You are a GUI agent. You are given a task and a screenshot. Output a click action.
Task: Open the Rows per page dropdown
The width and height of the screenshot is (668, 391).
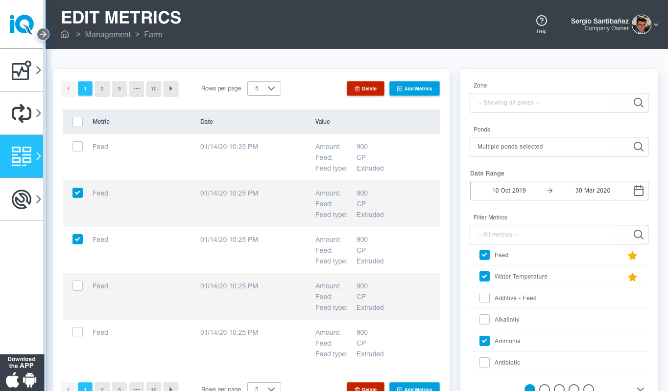[x=264, y=88]
